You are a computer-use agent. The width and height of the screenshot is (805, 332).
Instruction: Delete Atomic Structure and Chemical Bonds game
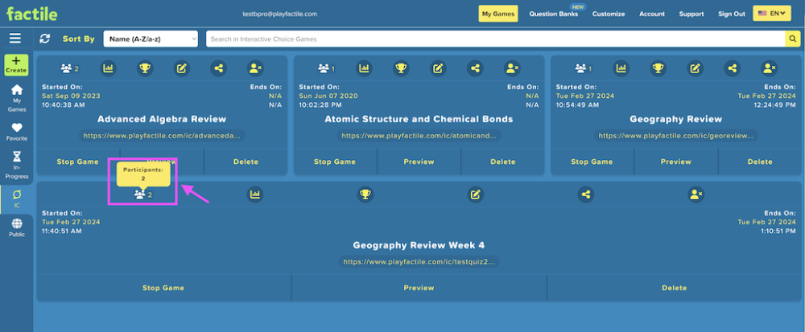[502, 162]
